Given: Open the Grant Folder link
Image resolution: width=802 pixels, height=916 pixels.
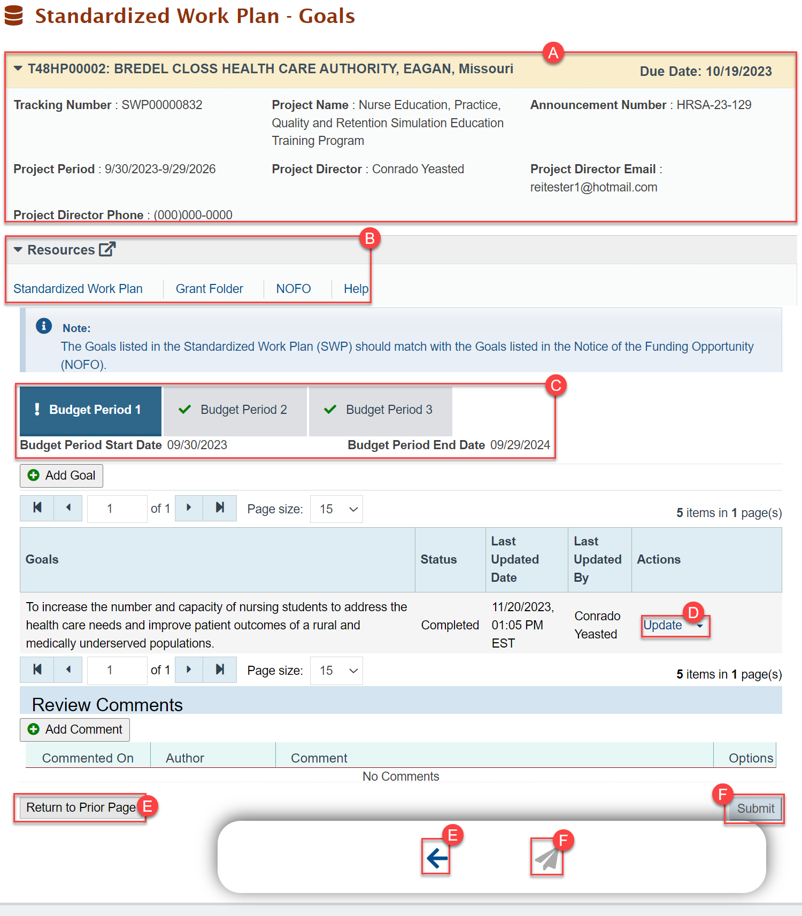Looking at the screenshot, I should click(x=210, y=289).
